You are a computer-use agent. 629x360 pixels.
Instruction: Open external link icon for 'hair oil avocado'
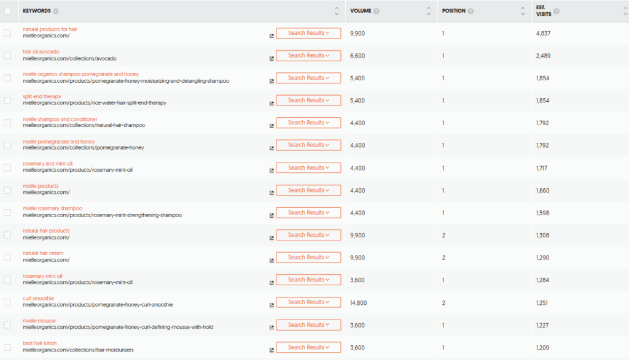(x=272, y=58)
